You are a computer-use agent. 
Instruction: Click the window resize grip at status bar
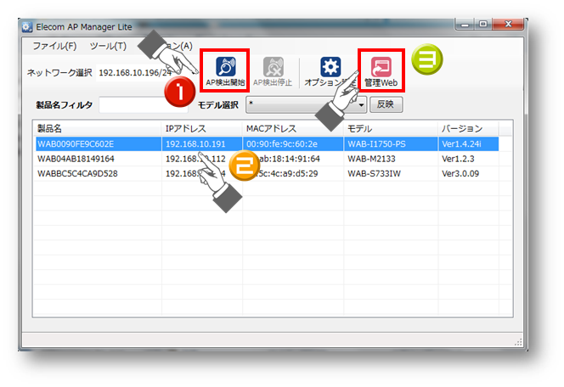[x=518, y=342]
